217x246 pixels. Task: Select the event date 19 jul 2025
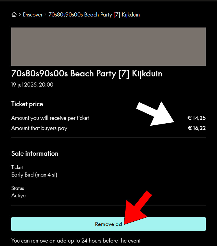coord(32,85)
